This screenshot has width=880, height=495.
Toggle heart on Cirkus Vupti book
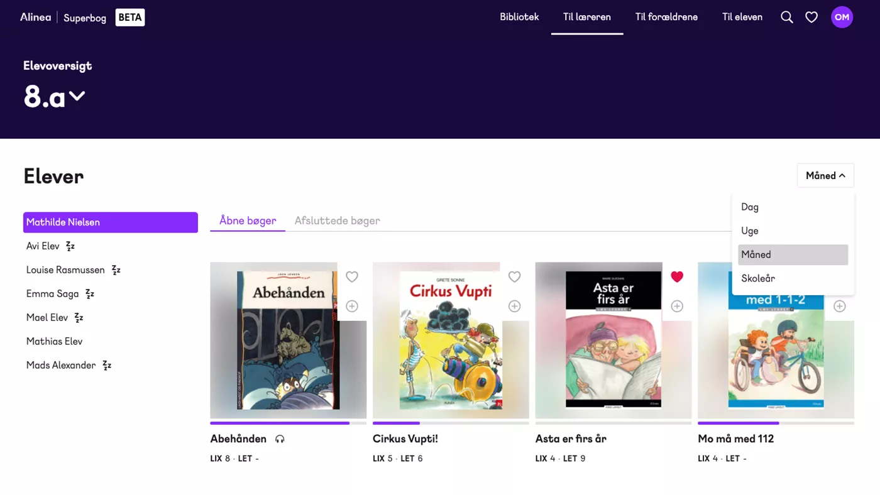[514, 276]
